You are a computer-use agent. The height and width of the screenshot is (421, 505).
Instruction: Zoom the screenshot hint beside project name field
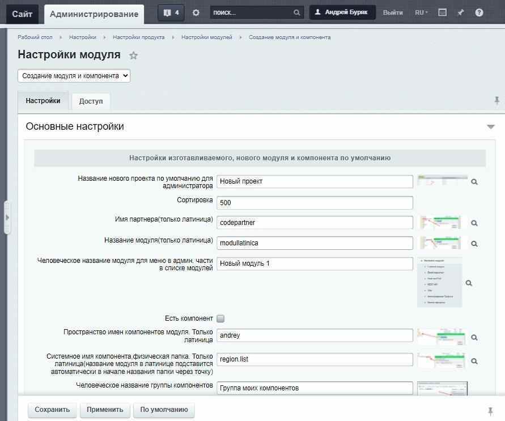[474, 182]
